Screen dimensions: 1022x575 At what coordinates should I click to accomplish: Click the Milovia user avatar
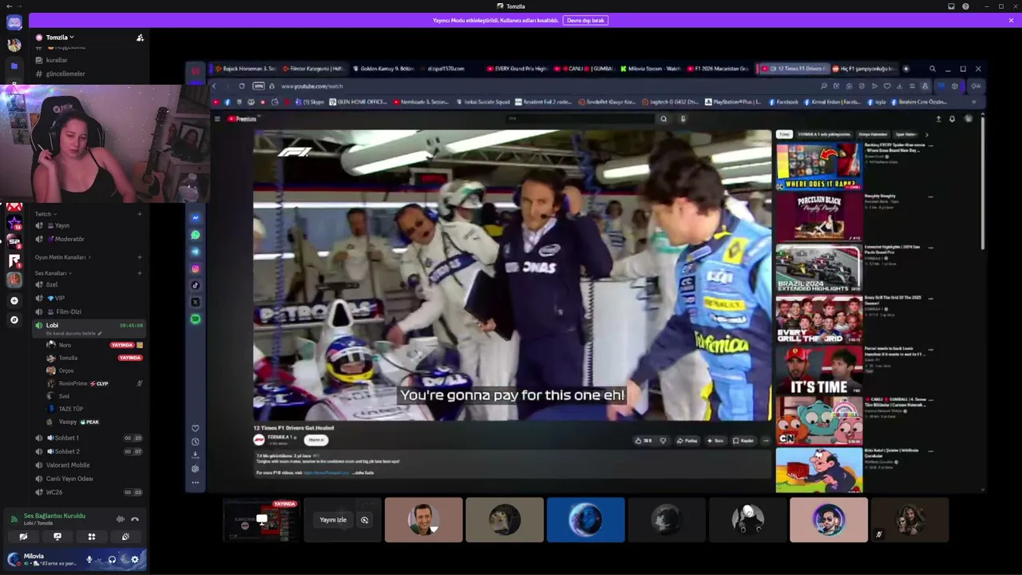pos(14,559)
